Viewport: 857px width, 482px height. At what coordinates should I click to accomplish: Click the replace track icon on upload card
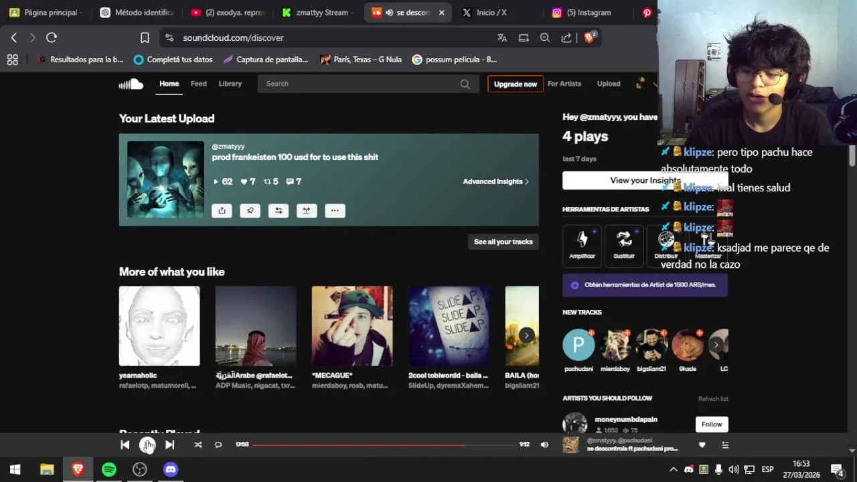coord(307,210)
